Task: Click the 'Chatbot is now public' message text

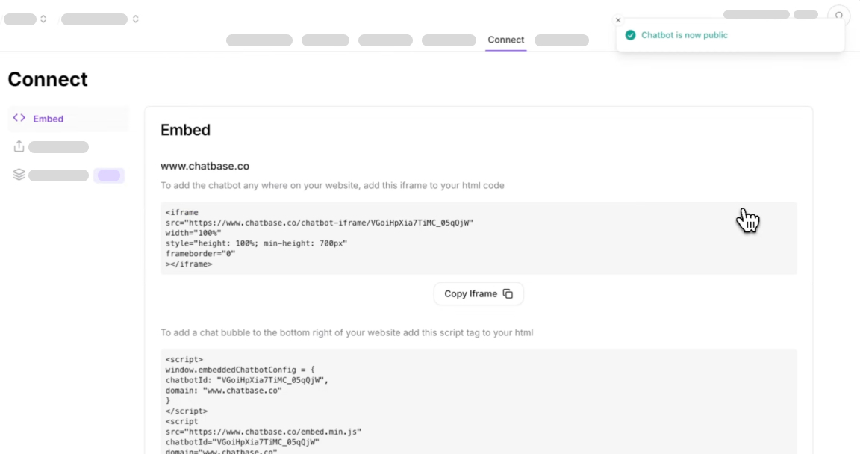Action: tap(684, 35)
